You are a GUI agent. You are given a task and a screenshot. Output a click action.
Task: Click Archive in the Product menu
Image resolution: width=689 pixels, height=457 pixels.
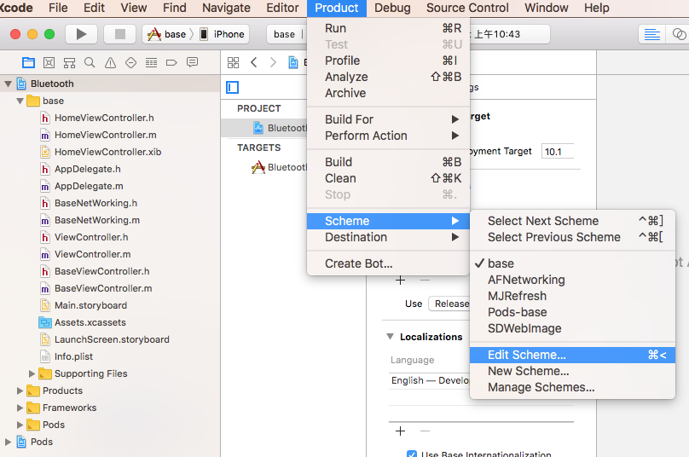[389, 93]
